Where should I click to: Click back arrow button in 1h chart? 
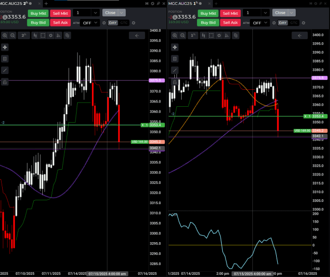tap(300, 35)
